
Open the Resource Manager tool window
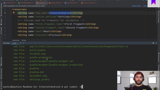pyautogui.click(x=1, y=9)
